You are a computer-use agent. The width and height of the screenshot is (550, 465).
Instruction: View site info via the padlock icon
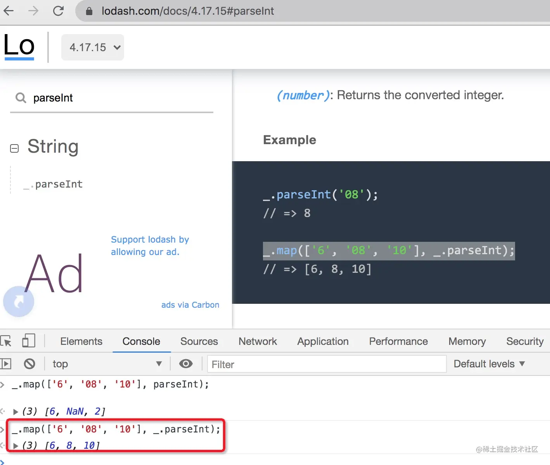tap(89, 11)
